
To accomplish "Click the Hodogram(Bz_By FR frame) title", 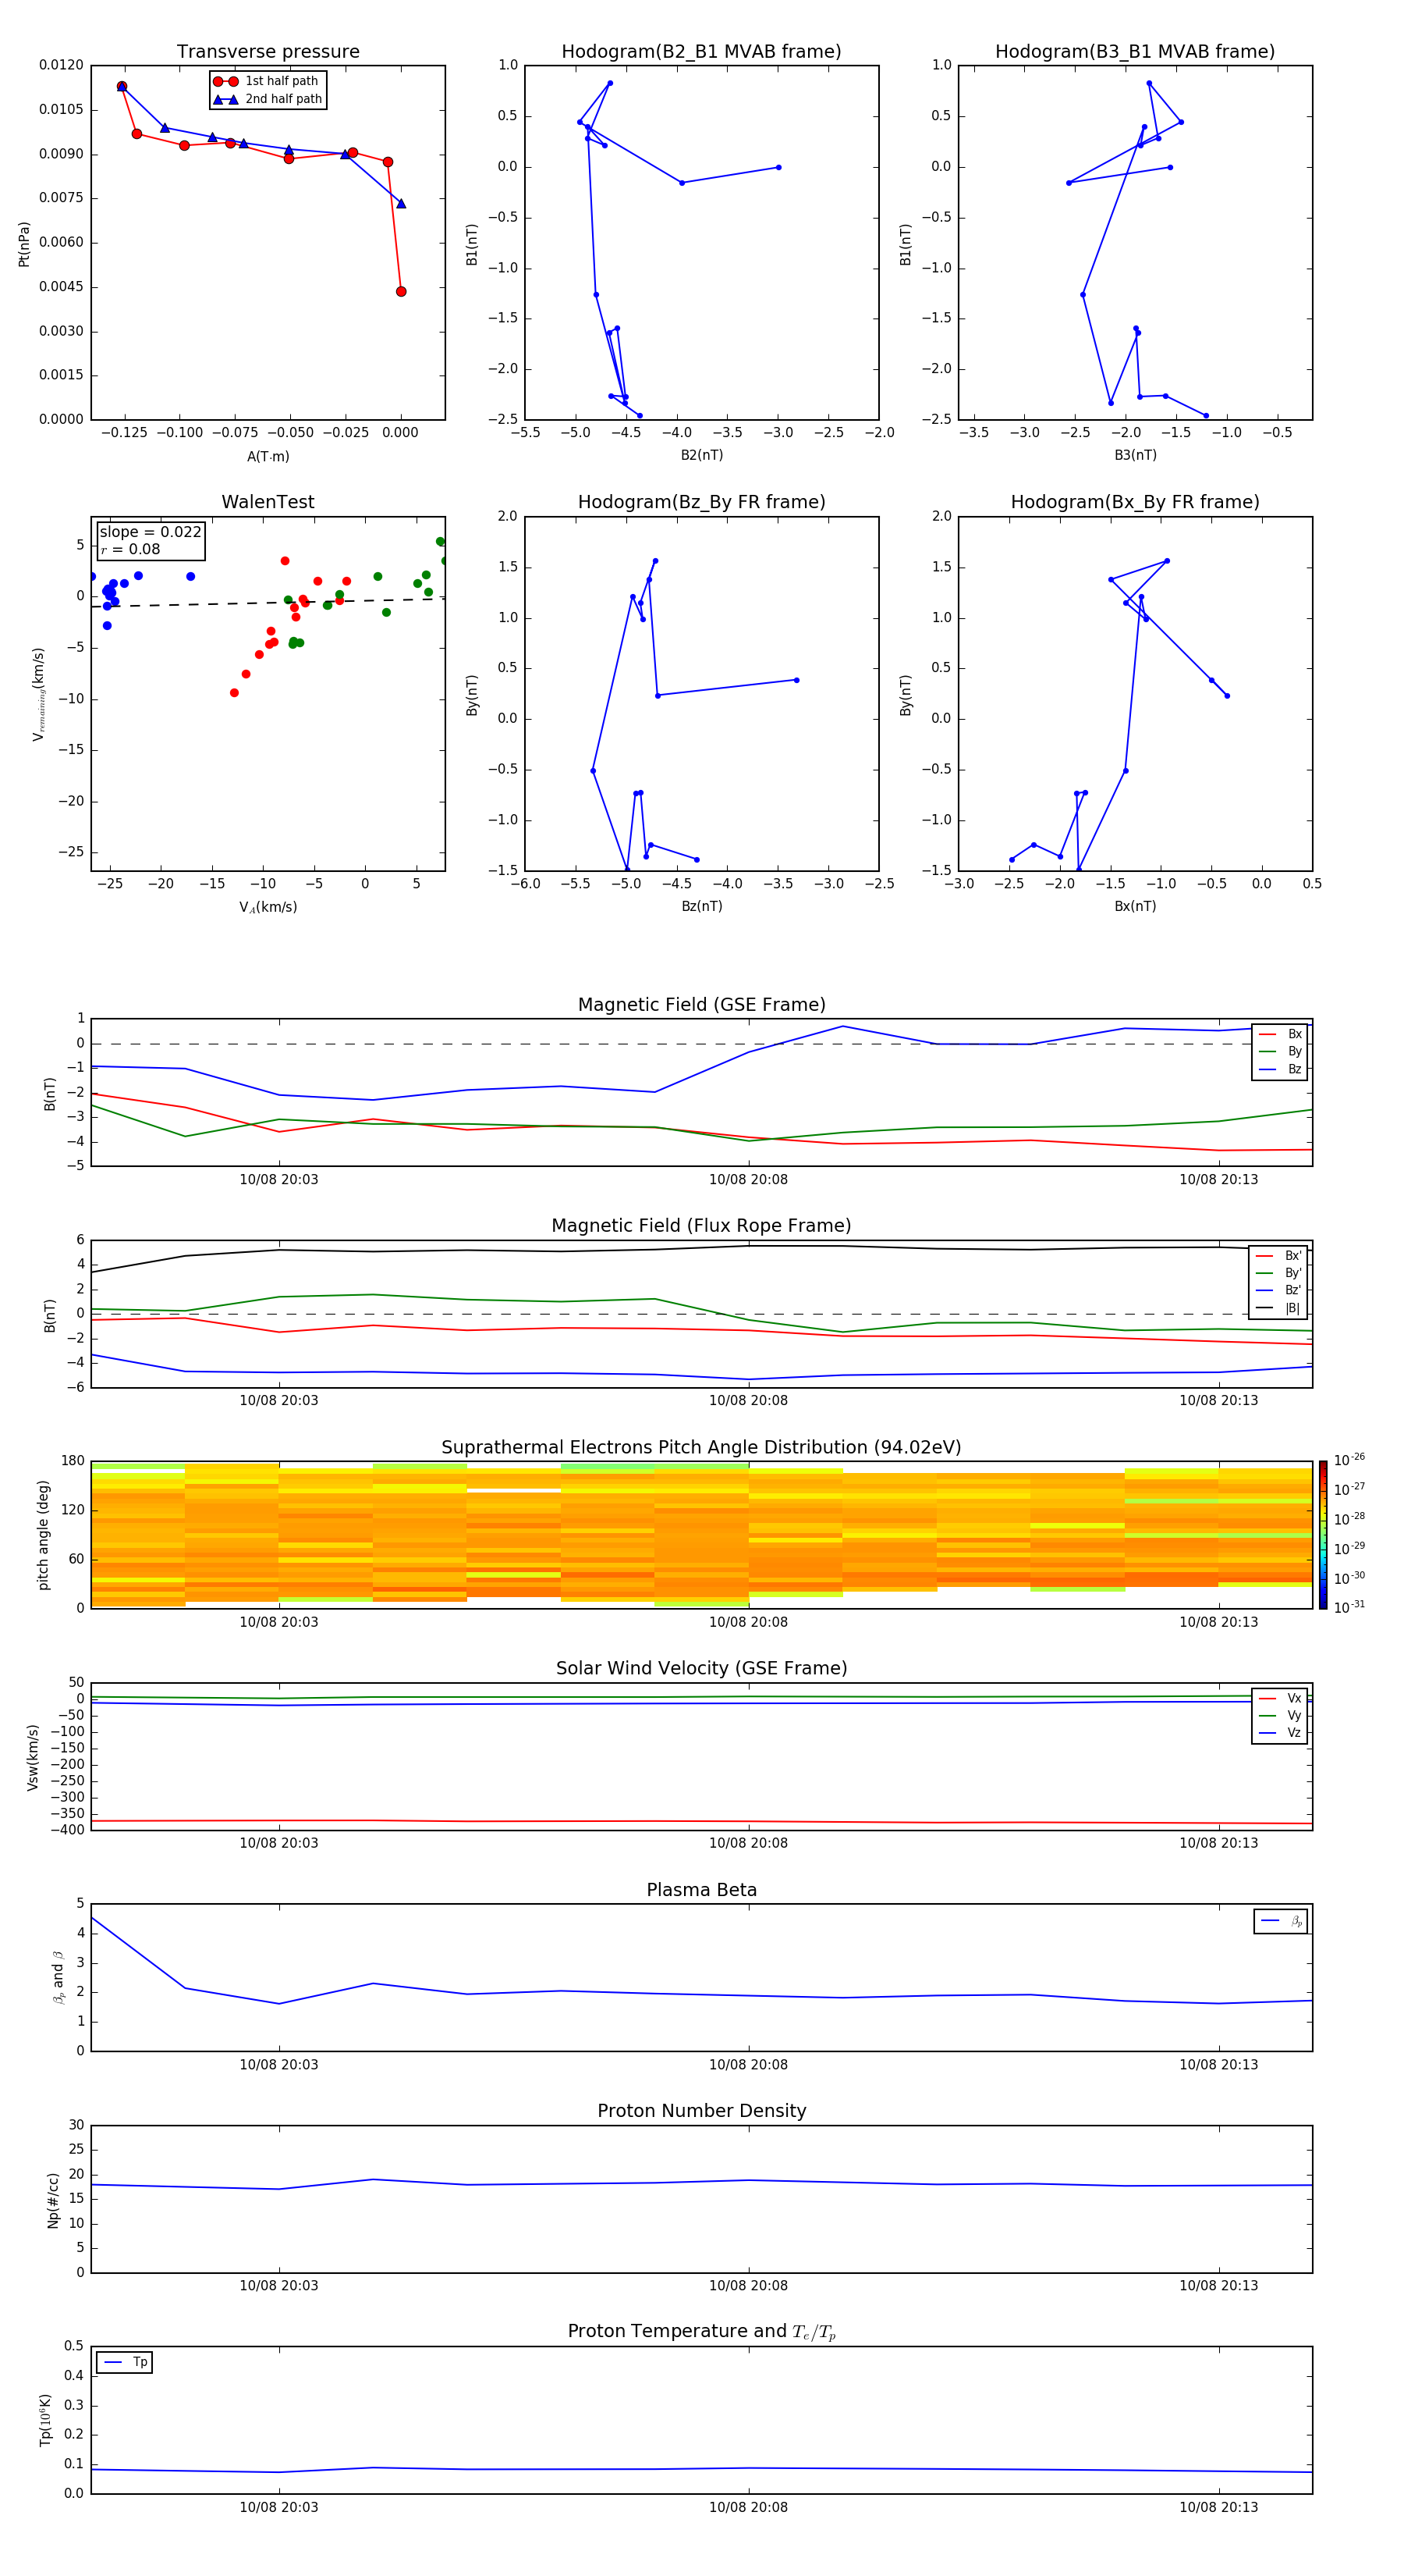I will [700, 502].
